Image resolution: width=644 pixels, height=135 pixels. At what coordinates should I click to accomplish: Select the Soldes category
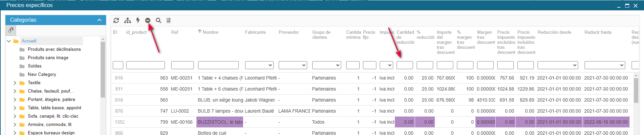35,66
